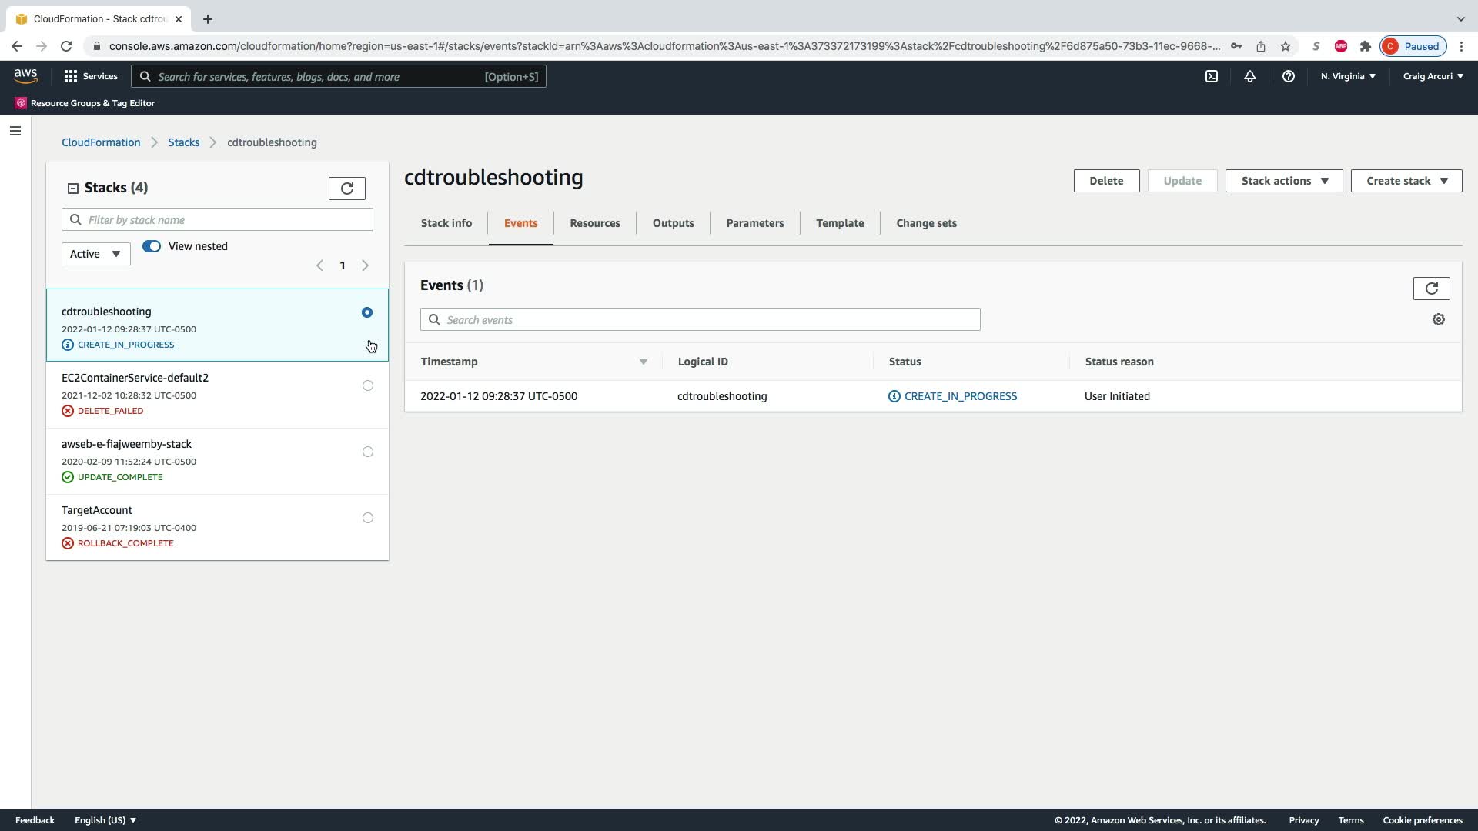Open events table preferences gear
1478x831 pixels.
[x=1439, y=319]
